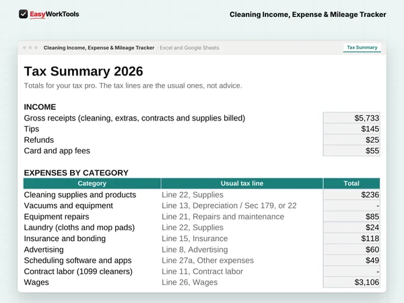Click the Cleaning Income, Expense & Mileage Tracker page heading

point(308,14)
